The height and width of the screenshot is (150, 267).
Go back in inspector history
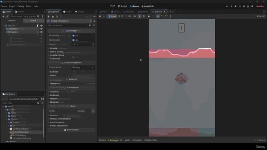coord(87,17)
